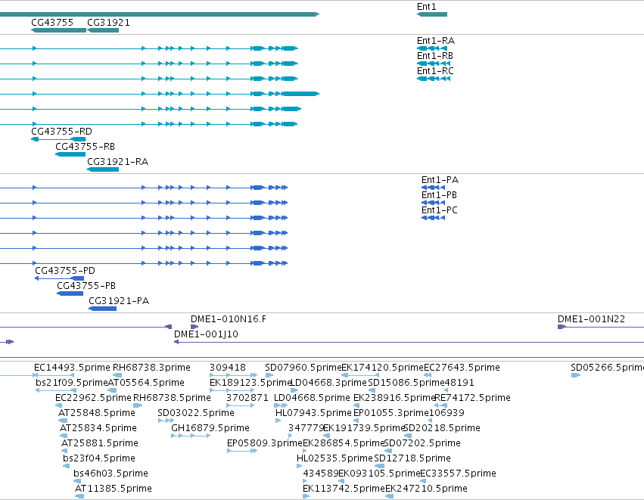Screen dimensions: 644x500
Task: Click the AT05564.5prime EST label
Action: (146, 383)
